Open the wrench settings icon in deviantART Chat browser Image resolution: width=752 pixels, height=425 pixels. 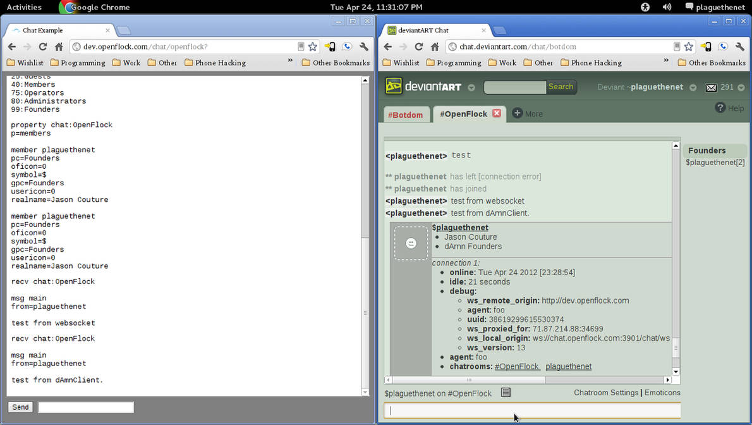[x=740, y=46]
